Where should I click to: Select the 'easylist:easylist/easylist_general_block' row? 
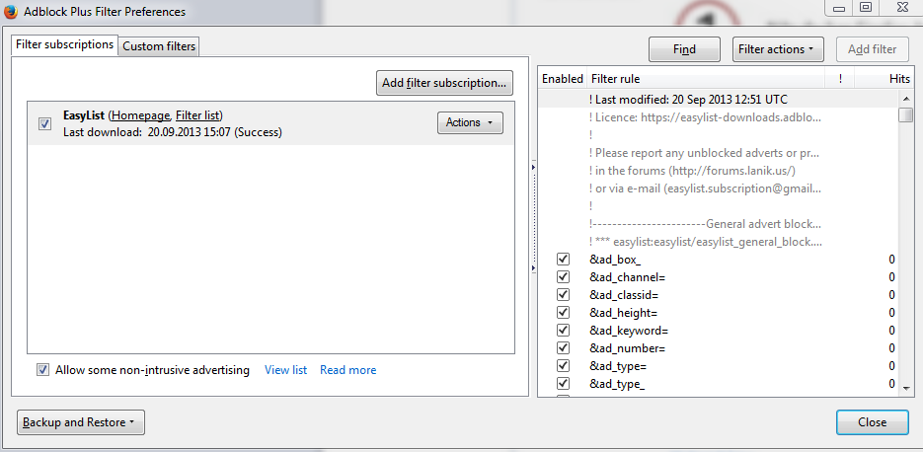[x=718, y=242]
